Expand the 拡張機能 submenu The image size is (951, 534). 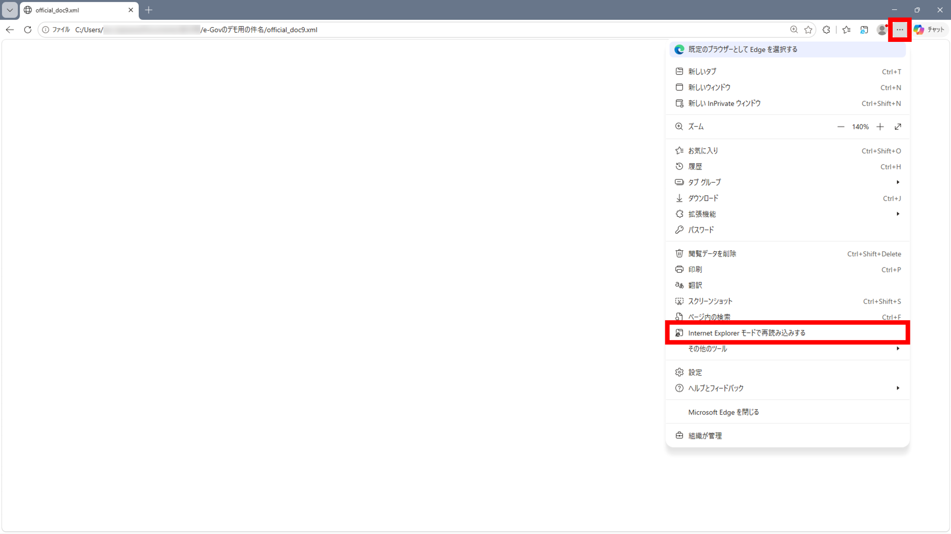[x=788, y=214]
